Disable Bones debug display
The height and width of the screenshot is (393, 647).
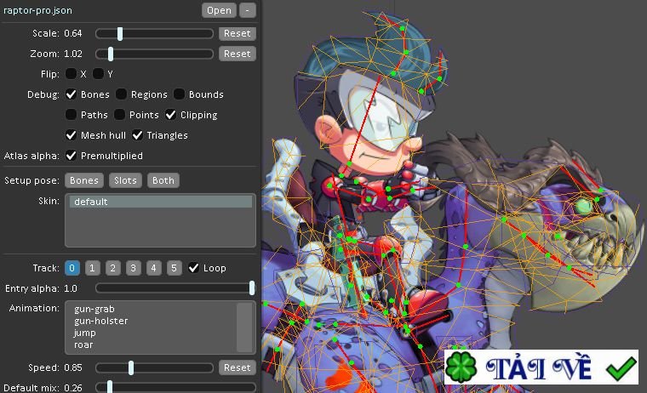click(x=71, y=94)
